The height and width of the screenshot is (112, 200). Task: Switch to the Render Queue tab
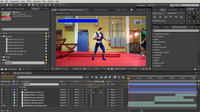[121, 10]
